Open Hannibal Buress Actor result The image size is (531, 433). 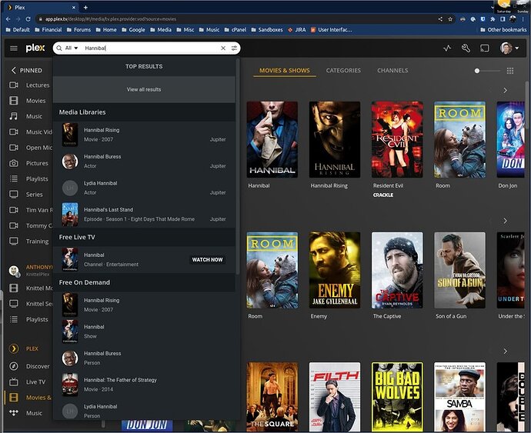pos(144,162)
